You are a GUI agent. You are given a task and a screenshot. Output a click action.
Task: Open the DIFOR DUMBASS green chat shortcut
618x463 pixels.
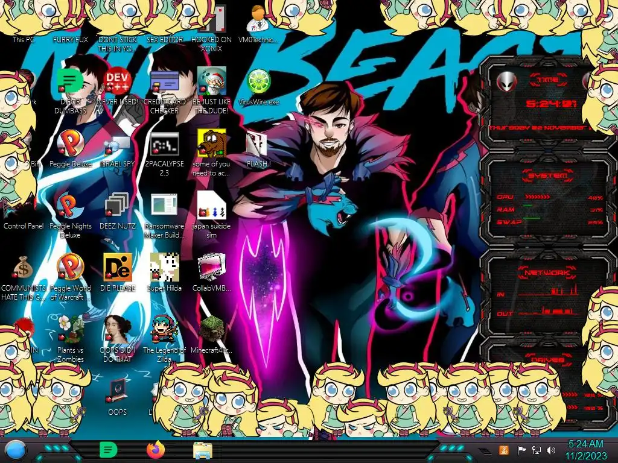(x=70, y=92)
